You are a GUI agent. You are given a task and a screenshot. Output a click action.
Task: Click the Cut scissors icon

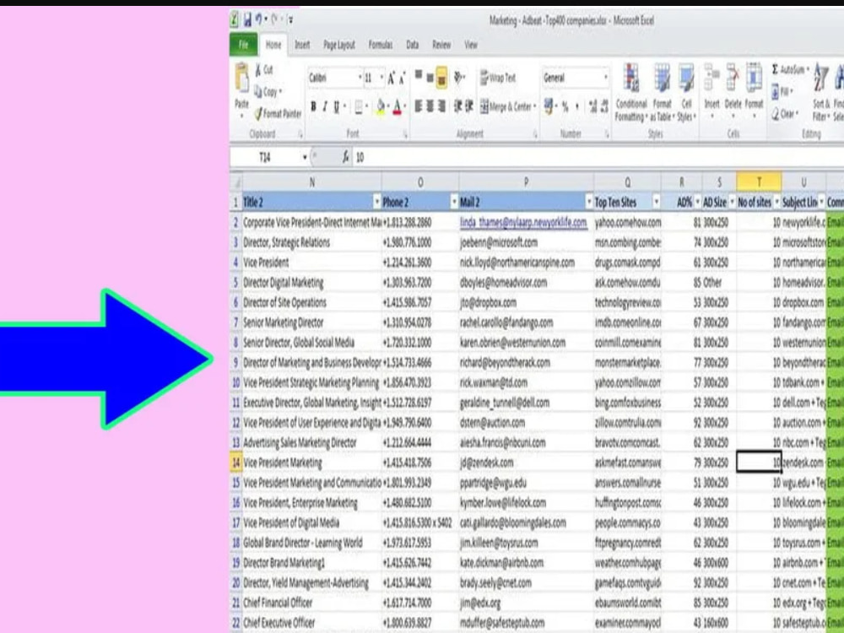click(258, 69)
